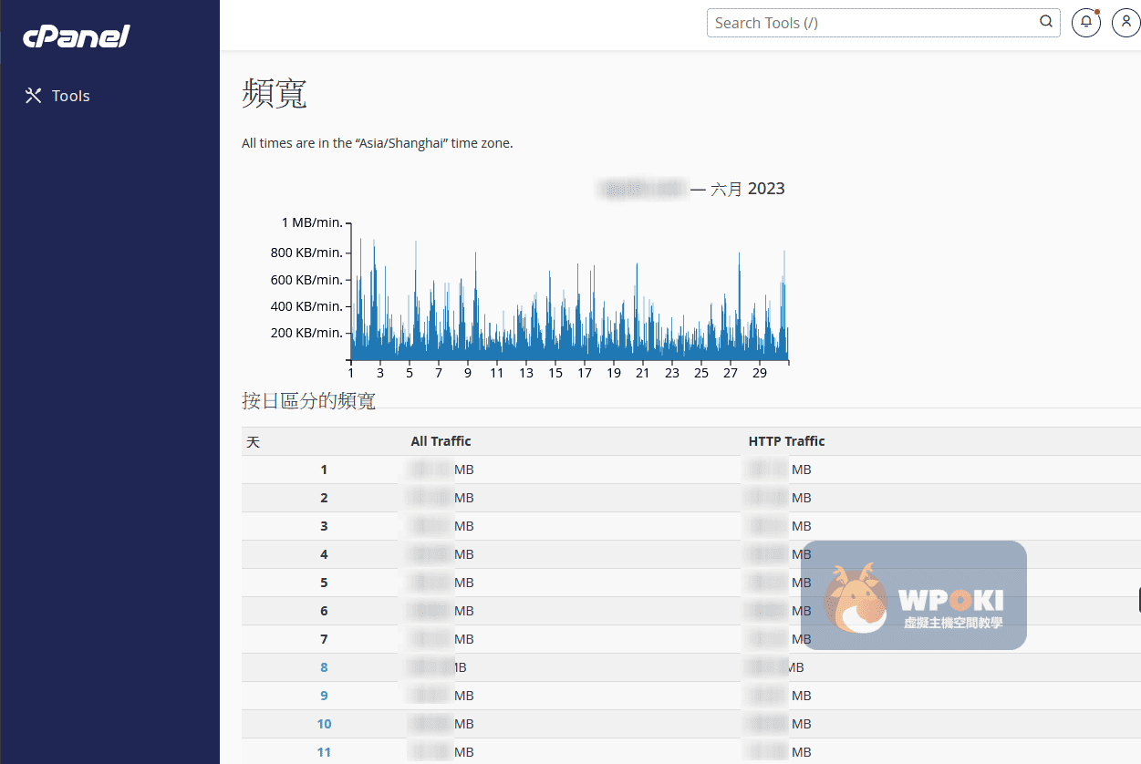Open day 10 bandwidth link
Image resolution: width=1141 pixels, height=764 pixels.
point(324,724)
